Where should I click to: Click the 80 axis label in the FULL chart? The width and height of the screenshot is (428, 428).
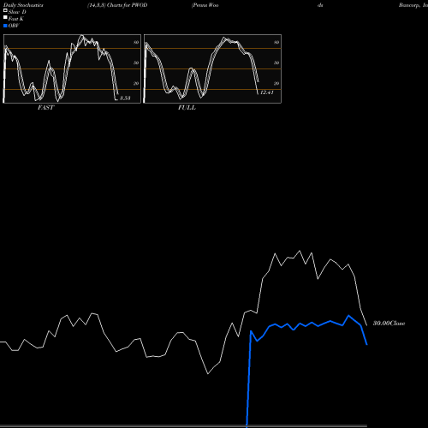point(276,42)
